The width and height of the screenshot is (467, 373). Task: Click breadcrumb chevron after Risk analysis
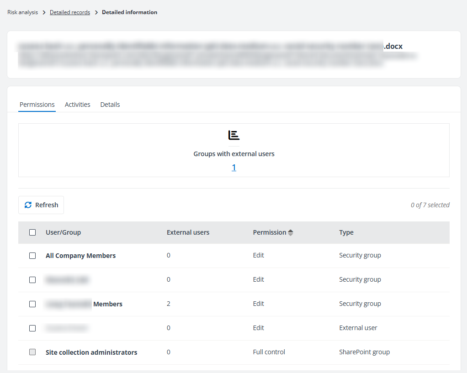[44, 12]
